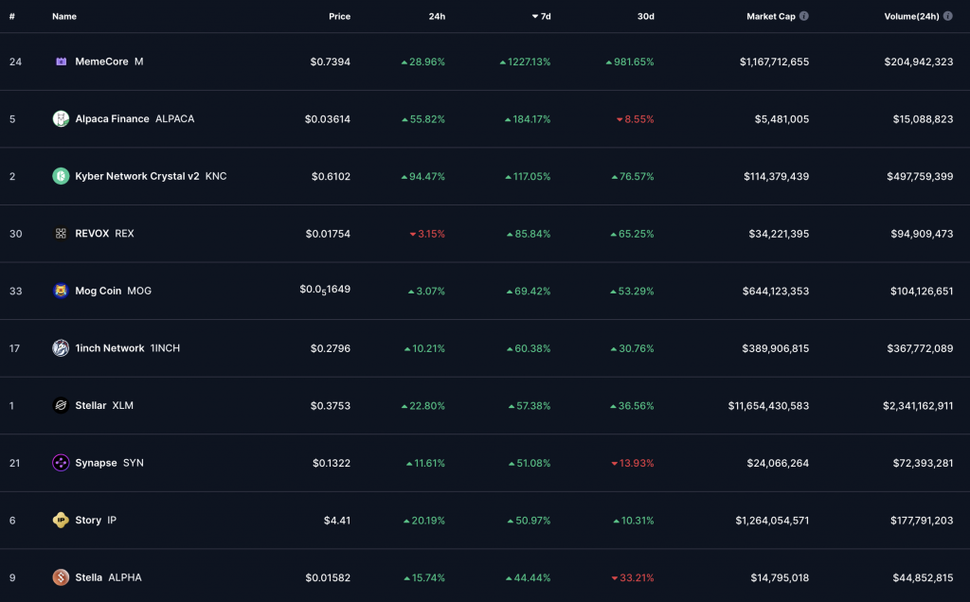Sort by the Volume(24h) column header

911,16
